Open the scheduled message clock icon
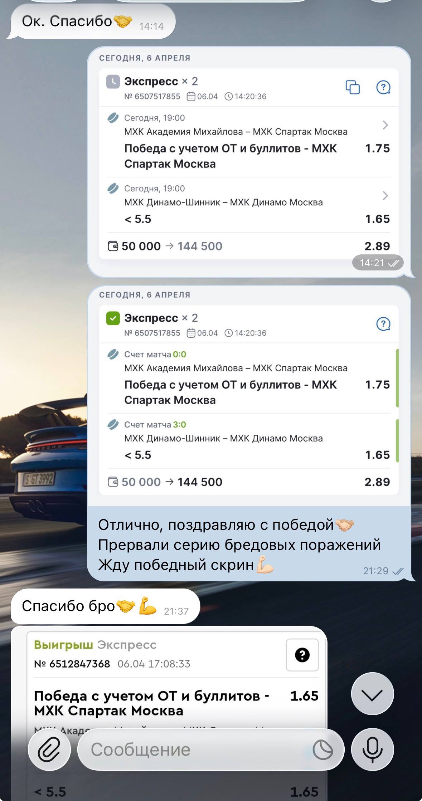This screenshot has width=422, height=801. pos(323,750)
